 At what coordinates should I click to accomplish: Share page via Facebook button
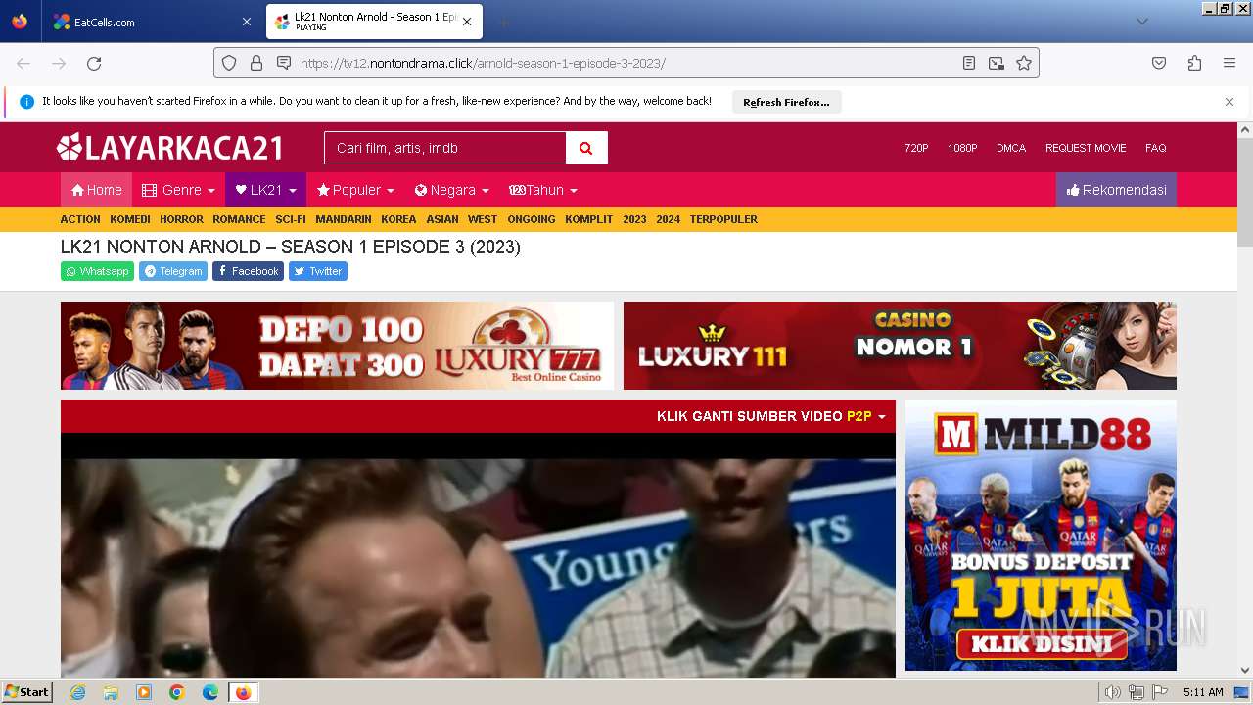pyautogui.click(x=248, y=271)
